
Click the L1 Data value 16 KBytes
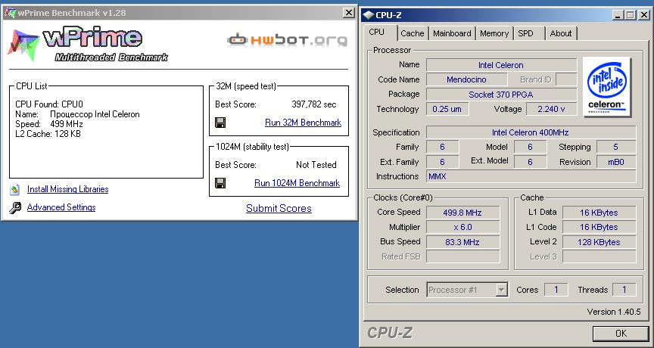point(599,213)
